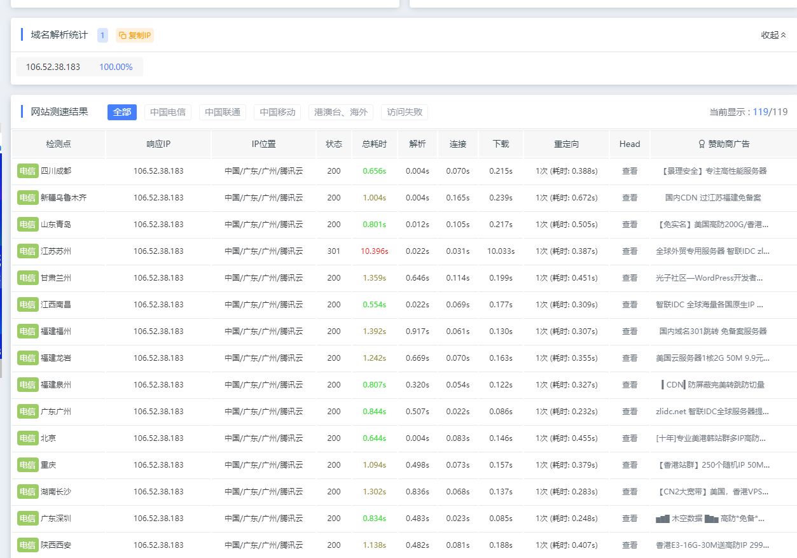Screen dimensions: 797x558
Task: Click the 电信 badge beside 山东青岛
Action: (27, 225)
